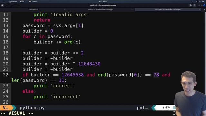Viewport: 206px width, 116px height.
Task: Click ord(c) on line 16
Action: pyautogui.click(x=72, y=42)
